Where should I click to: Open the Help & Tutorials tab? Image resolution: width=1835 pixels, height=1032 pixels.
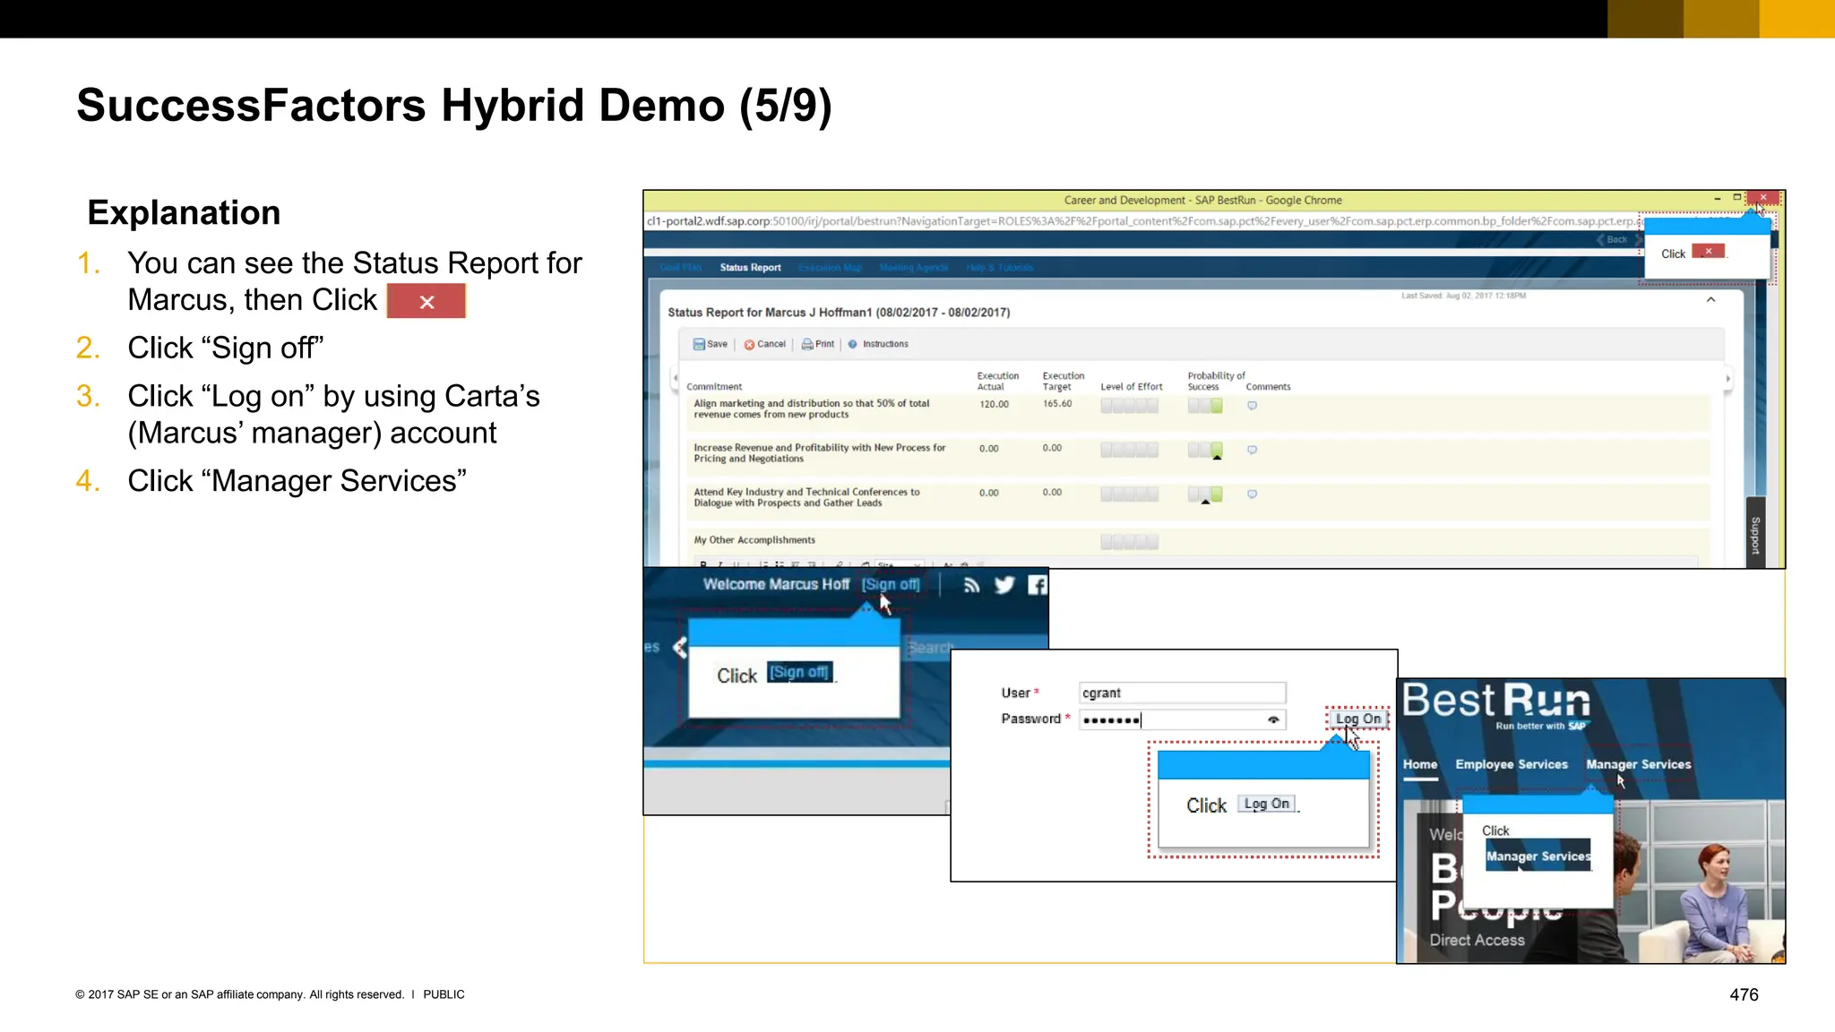(1000, 268)
